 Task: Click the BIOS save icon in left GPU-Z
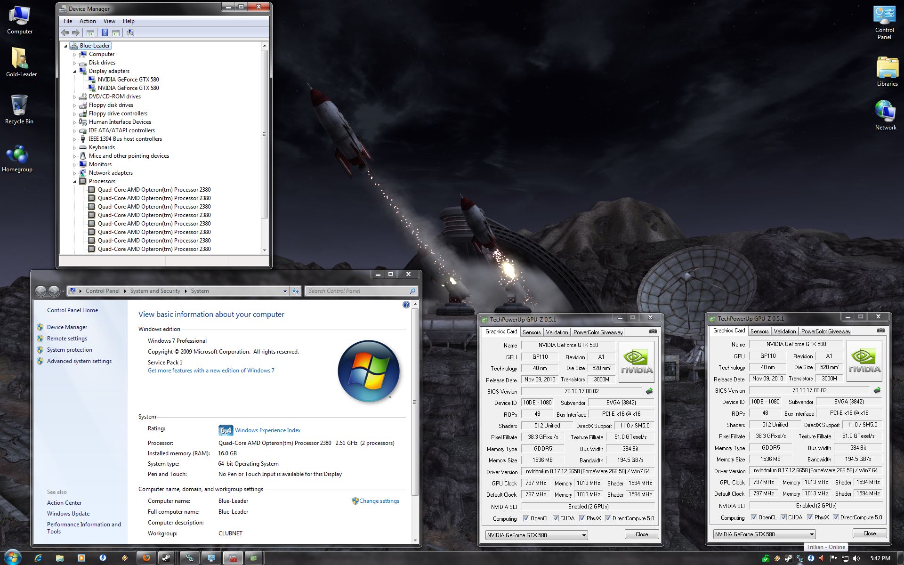click(649, 391)
